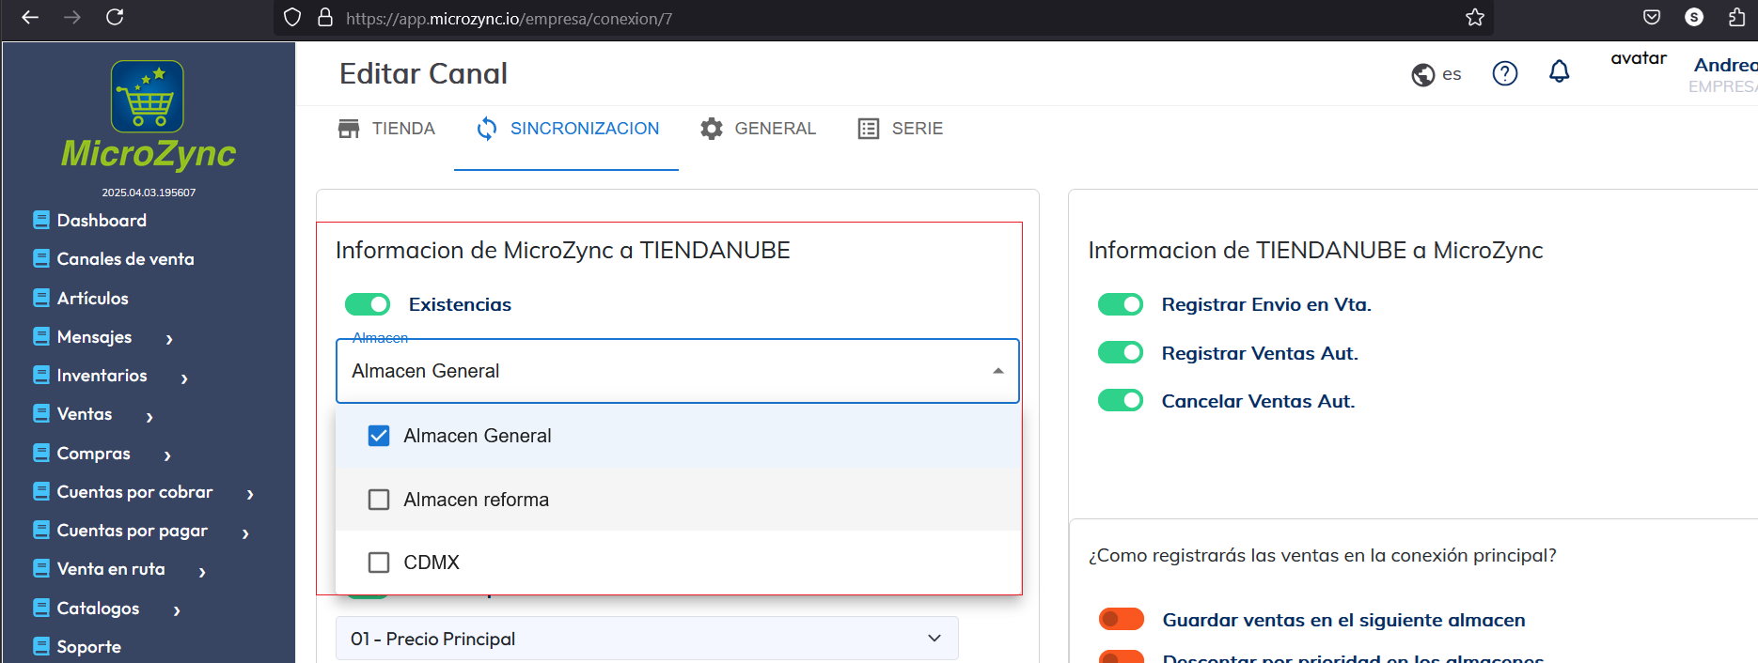Bookmark page with the star icon
This screenshot has height=663, width=1758.
(x=1474, y=18)
